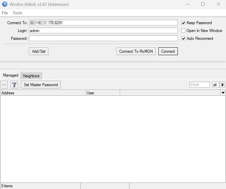Toggle the Auto Reconnect checkbox
226x189 pixels.
coord(183,38)
